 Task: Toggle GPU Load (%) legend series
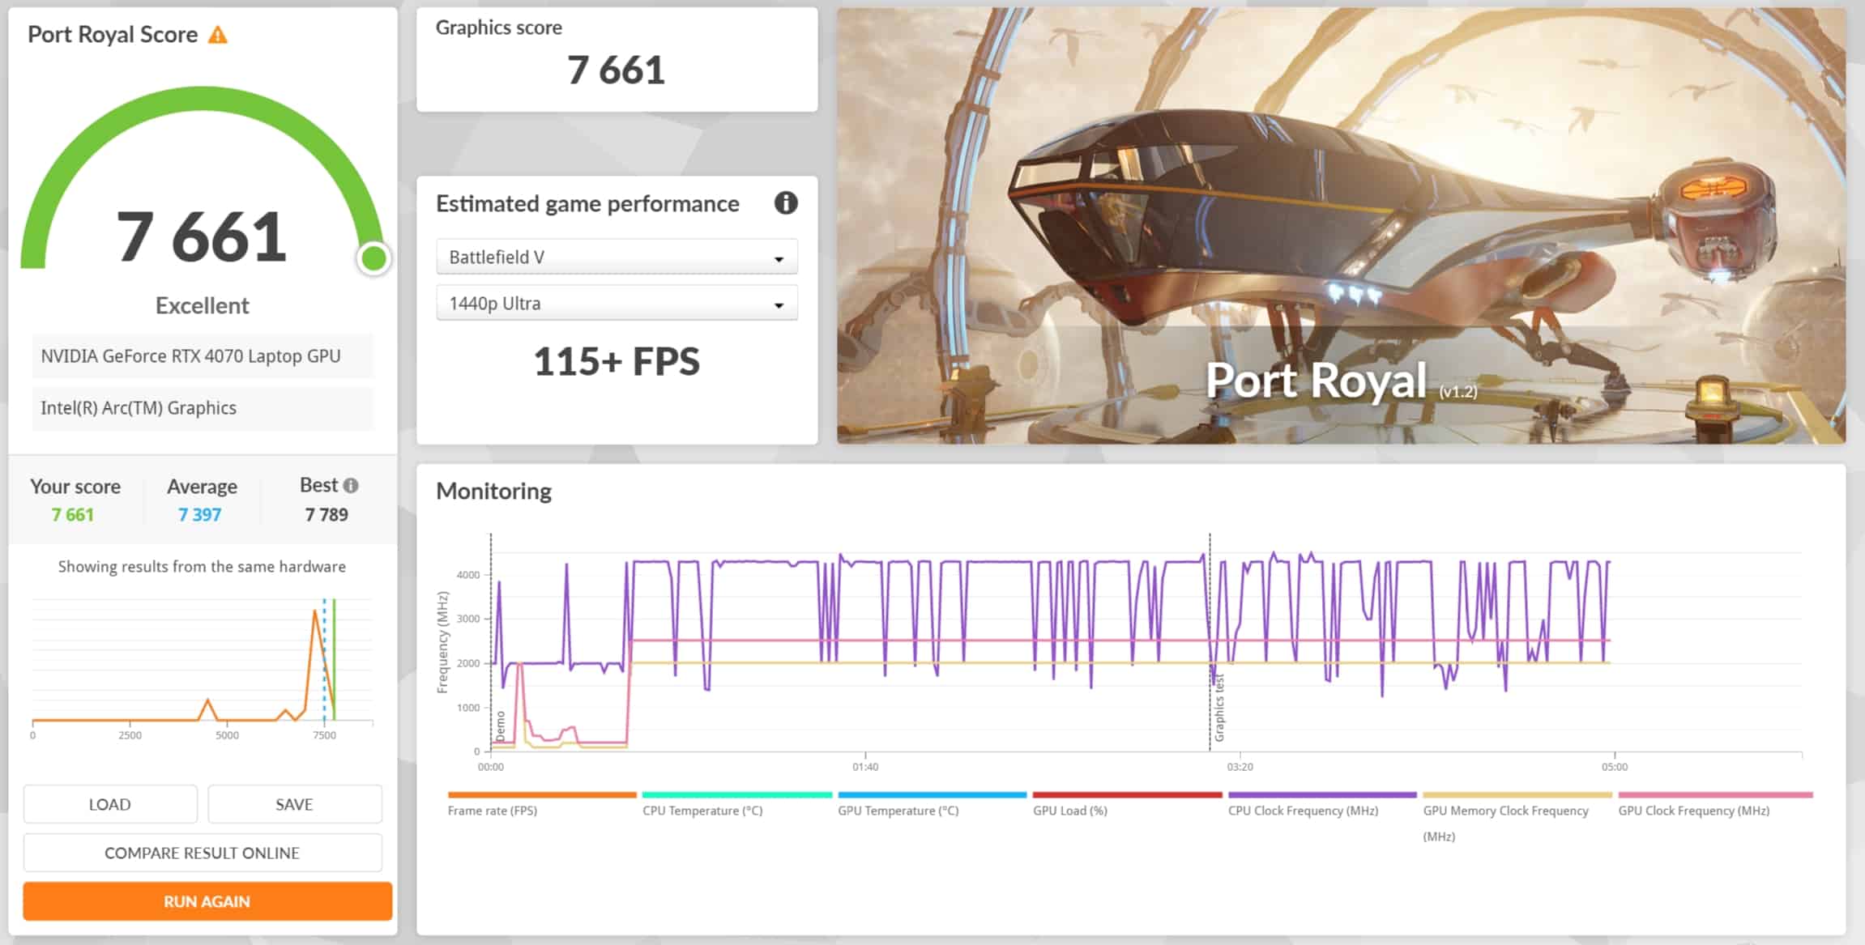(x=1069, y=810)
